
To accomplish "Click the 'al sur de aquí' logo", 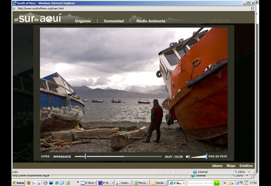I will click(x=38, y=19).
